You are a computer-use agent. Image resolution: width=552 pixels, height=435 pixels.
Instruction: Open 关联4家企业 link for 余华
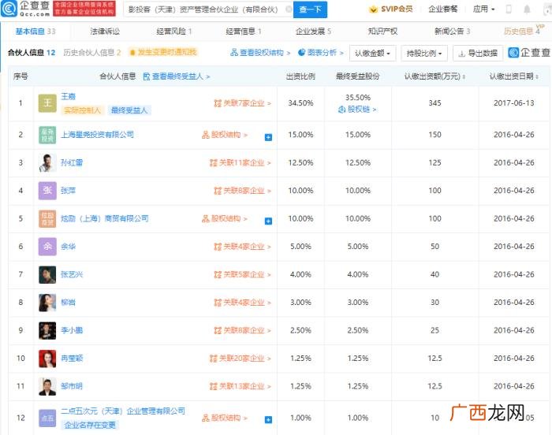tap(243, 247)
